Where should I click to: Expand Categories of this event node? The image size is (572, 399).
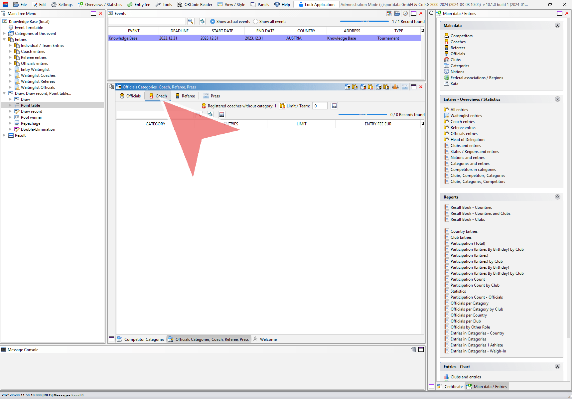coord(4,34)
